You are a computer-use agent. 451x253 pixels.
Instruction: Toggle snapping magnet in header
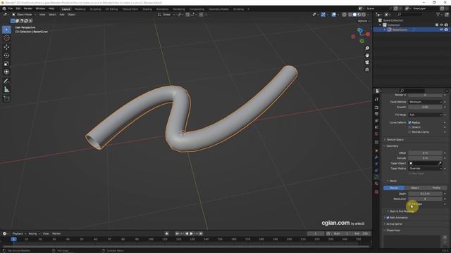tap(187, 15)
